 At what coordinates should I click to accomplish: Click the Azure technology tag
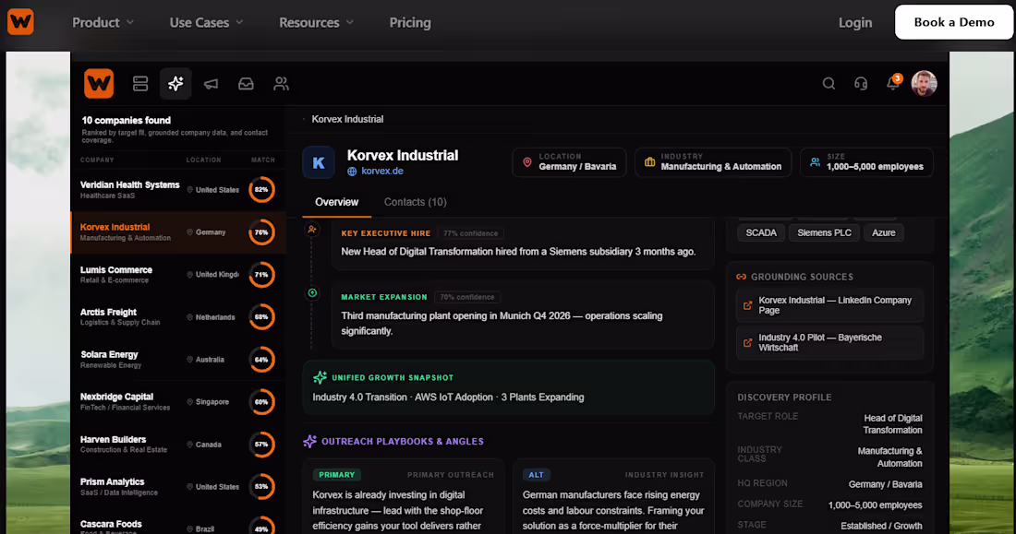click(x=884, y=233)
